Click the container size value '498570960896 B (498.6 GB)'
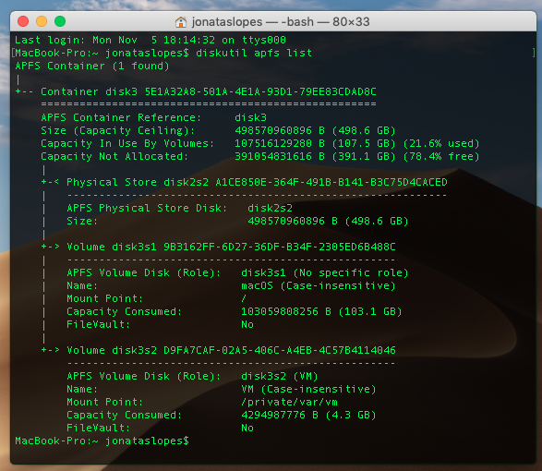The width and height of the screenshot is (542, 471). coord(315,130)
